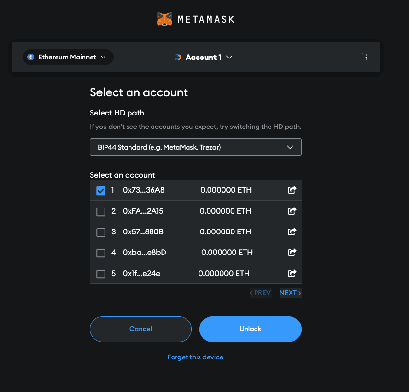The image size is (409, 392).
Task: Open the three-dot options menu
Action: [x=366, y=57]
